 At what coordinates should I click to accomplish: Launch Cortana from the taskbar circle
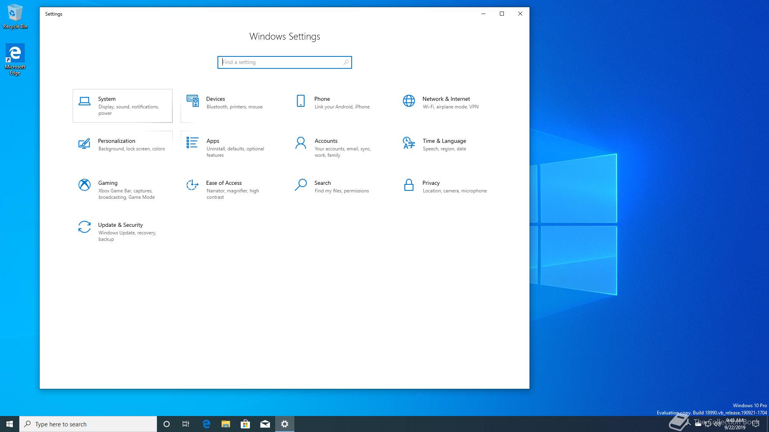click(167, 424)
